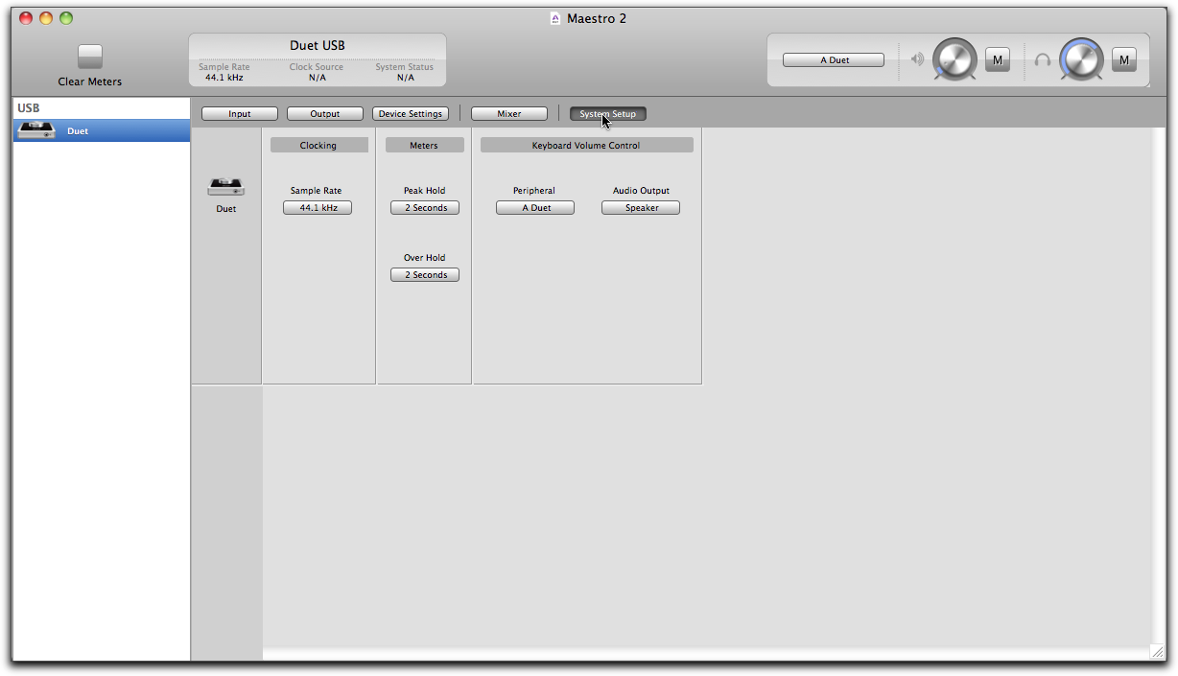Click the Sample Rate 44.1 kHz status value
The image size is (1178, 676).
click(224, 78)
